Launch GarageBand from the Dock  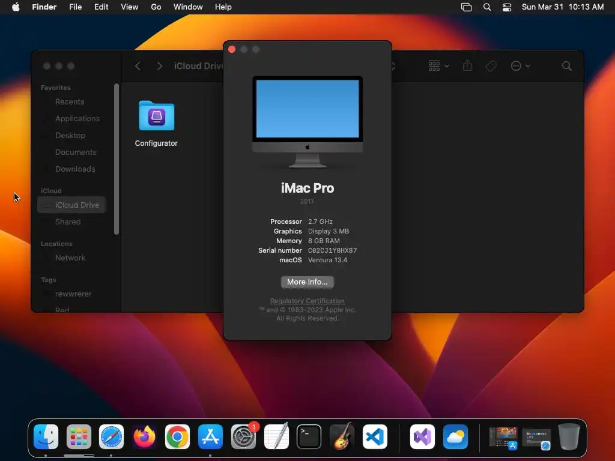[x=342, y=436]
